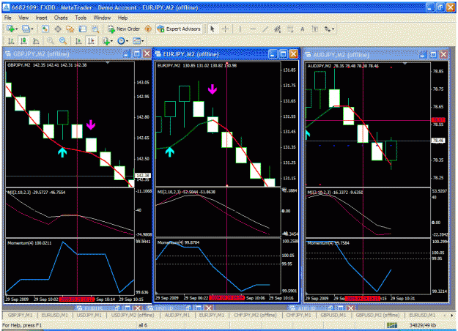The width and height of the screenshot is (458, 331).
Task: Activate the GBPJPY,M2 (offline) window title
Action: tap(41, 54)
